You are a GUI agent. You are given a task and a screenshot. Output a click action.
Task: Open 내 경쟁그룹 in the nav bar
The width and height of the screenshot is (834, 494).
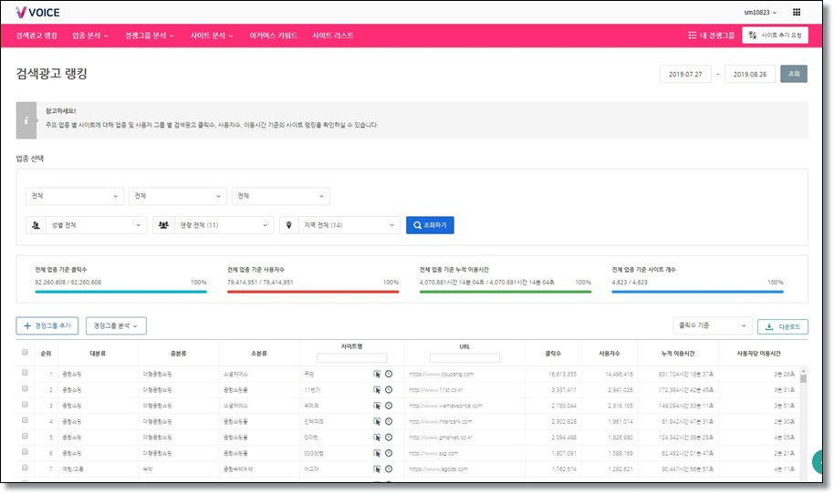711,36
